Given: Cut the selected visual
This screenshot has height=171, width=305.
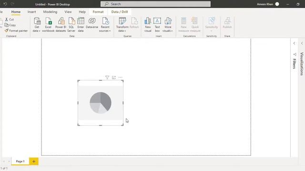Looking at the screenshot, I should click(x=10, y=19).
